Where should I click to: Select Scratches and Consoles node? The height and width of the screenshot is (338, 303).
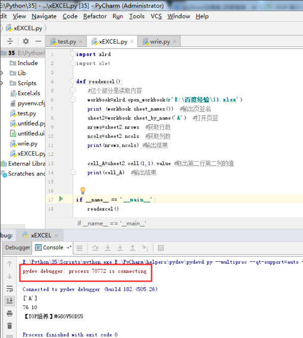(23, 174)
